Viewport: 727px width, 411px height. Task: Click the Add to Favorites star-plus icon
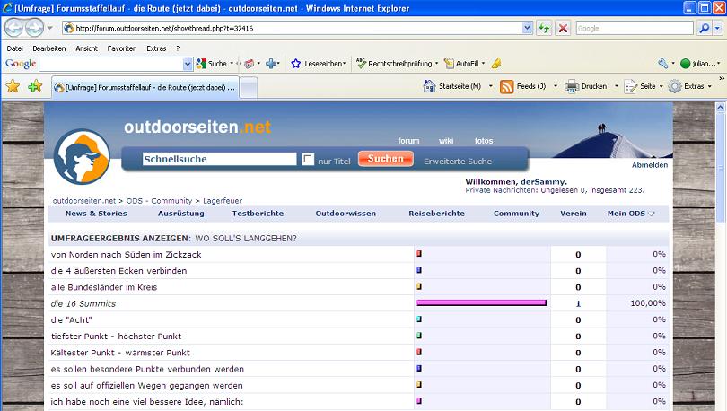tap(35, 86)
